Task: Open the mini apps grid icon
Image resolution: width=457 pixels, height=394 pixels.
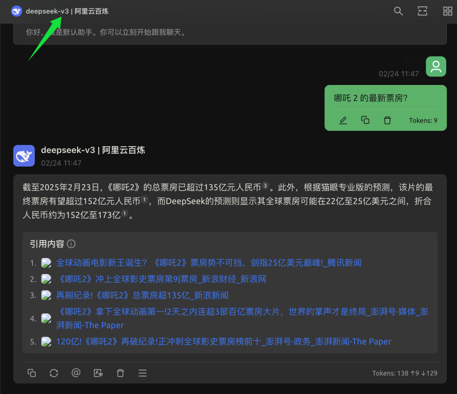Action: (x=447, y=11)
